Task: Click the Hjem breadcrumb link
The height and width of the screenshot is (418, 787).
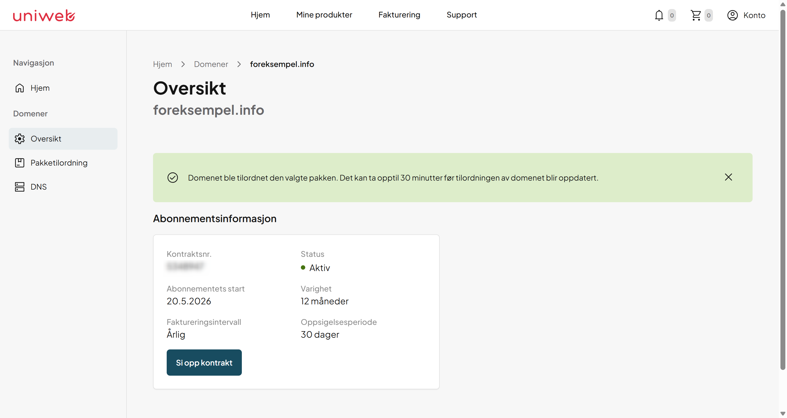Action: click(163, 64)
